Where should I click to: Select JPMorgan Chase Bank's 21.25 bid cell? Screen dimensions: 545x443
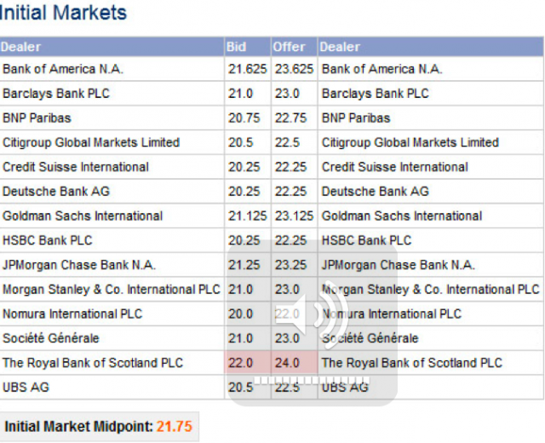[x=244, y=265]
